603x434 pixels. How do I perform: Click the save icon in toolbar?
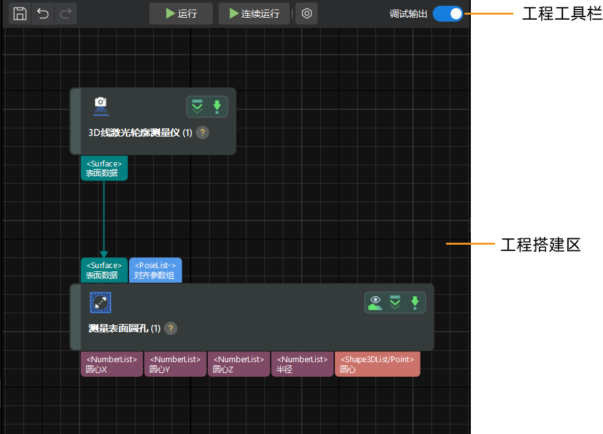pyautogui.click(x=20, y=13)
